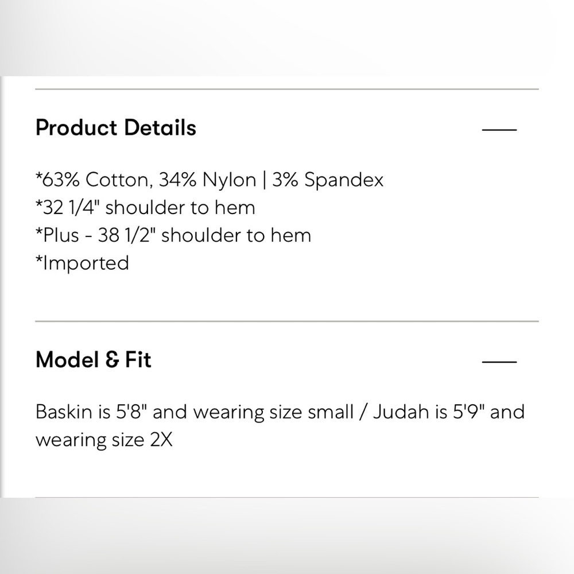Click the 5'8" height text

[131, 412]
